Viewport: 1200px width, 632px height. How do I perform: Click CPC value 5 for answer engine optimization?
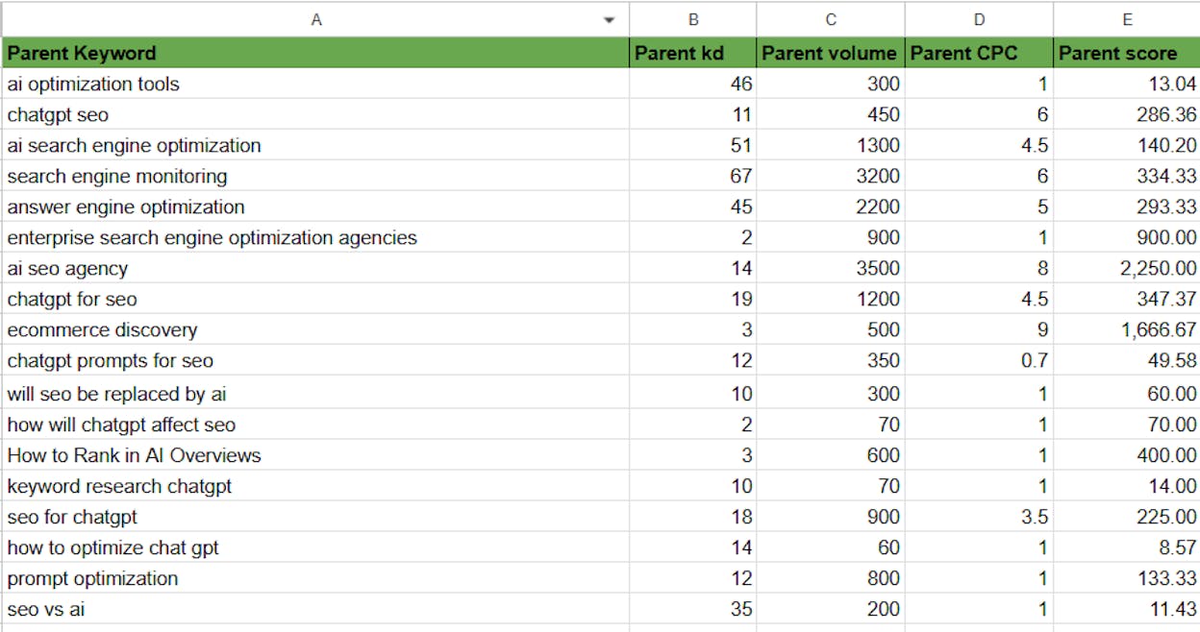pos(979,207)
